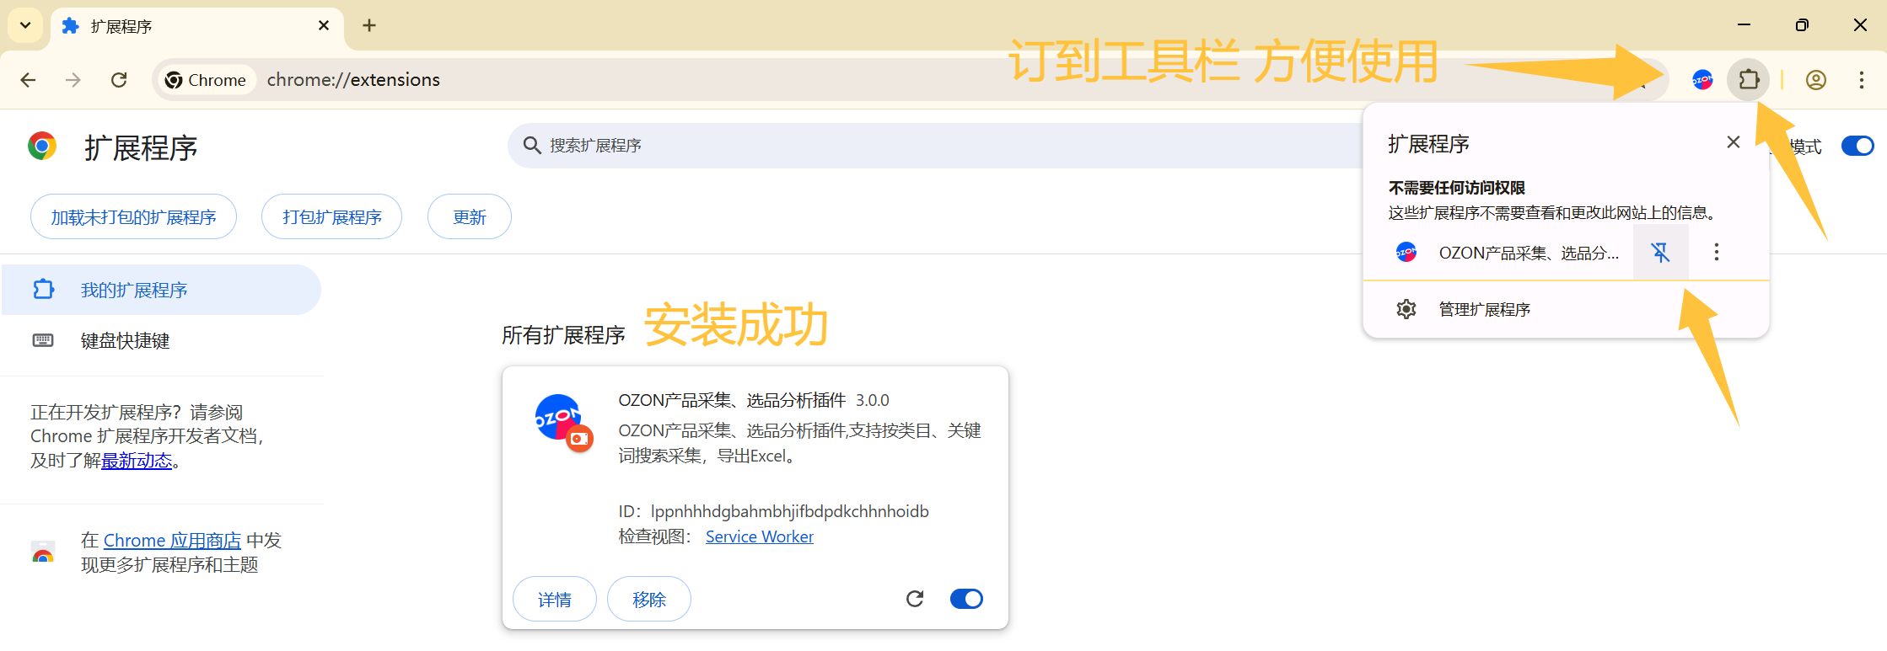1887x651 pixels.
Task: Click 管理扩展程序 in the popup
Action: click(x=1566, y=309)
